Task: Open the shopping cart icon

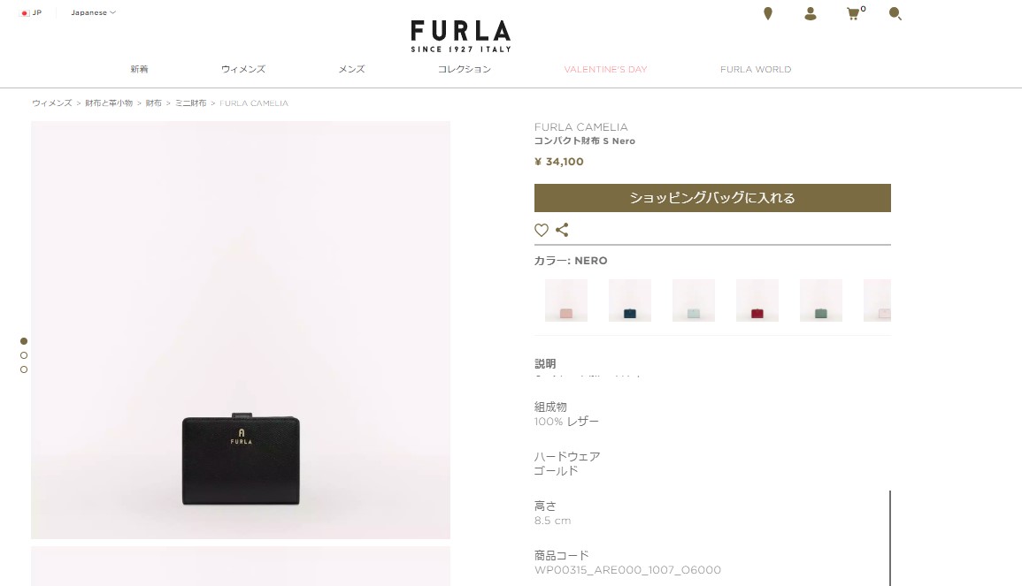Action: (x=854, y=13)
